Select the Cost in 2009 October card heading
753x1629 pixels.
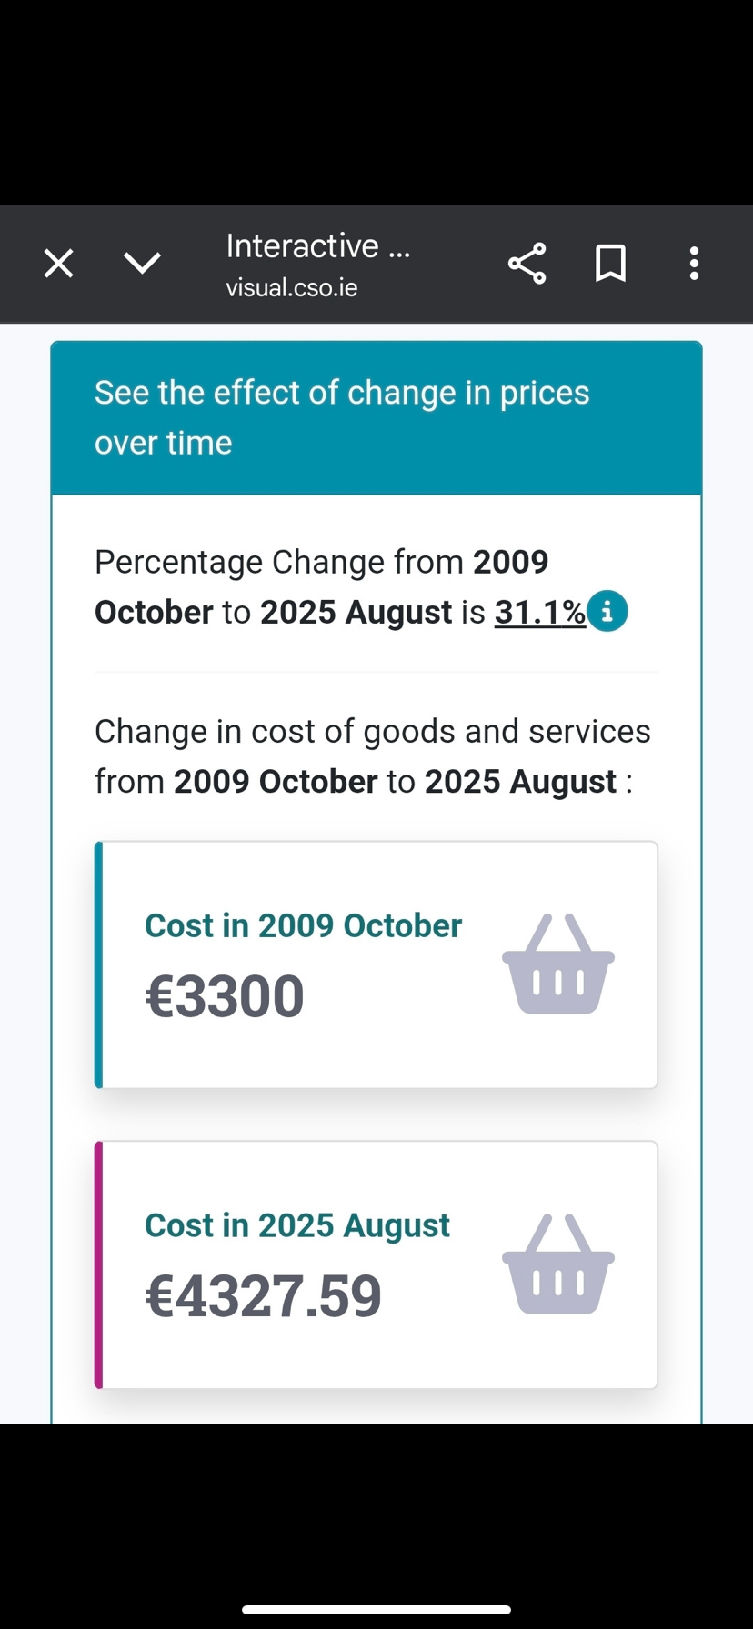click(x=303, y=925)
